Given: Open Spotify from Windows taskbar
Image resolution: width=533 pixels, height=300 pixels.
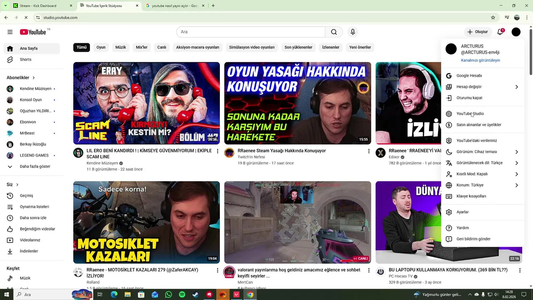Looking at the screenshot, I should pos(182,295).
